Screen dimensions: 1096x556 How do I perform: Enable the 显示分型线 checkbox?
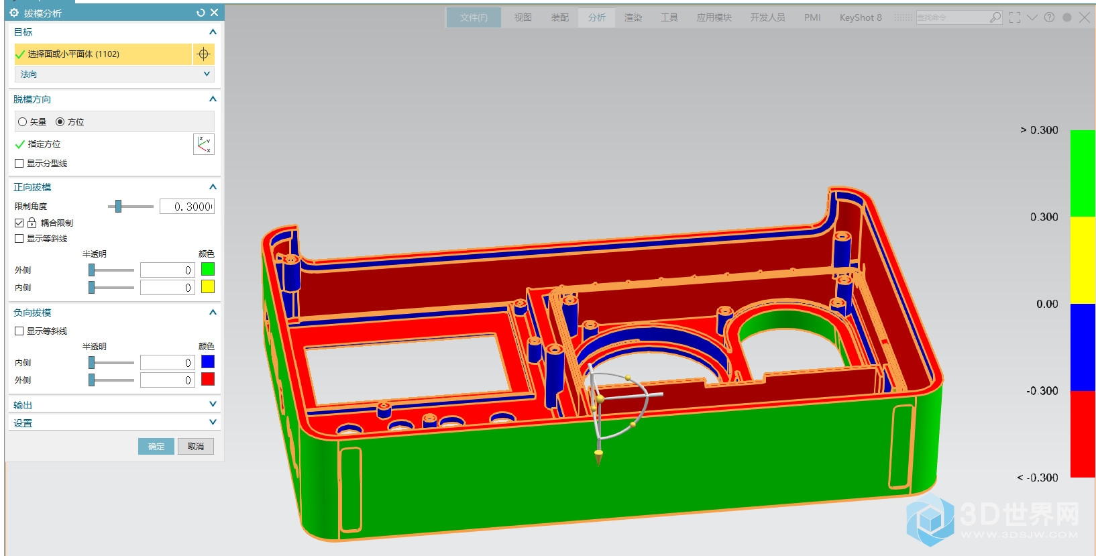click(x=19, y=164)
